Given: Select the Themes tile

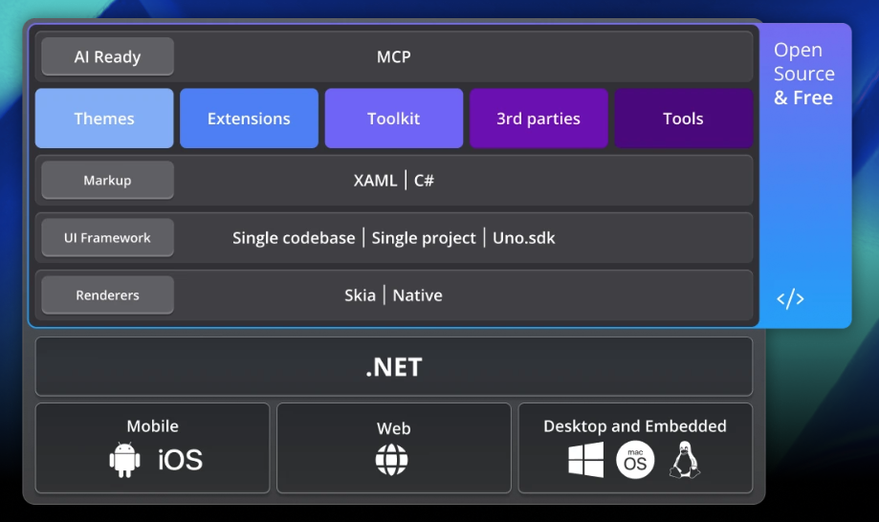Looking at the screenshot, I should [x=104, y=119].
